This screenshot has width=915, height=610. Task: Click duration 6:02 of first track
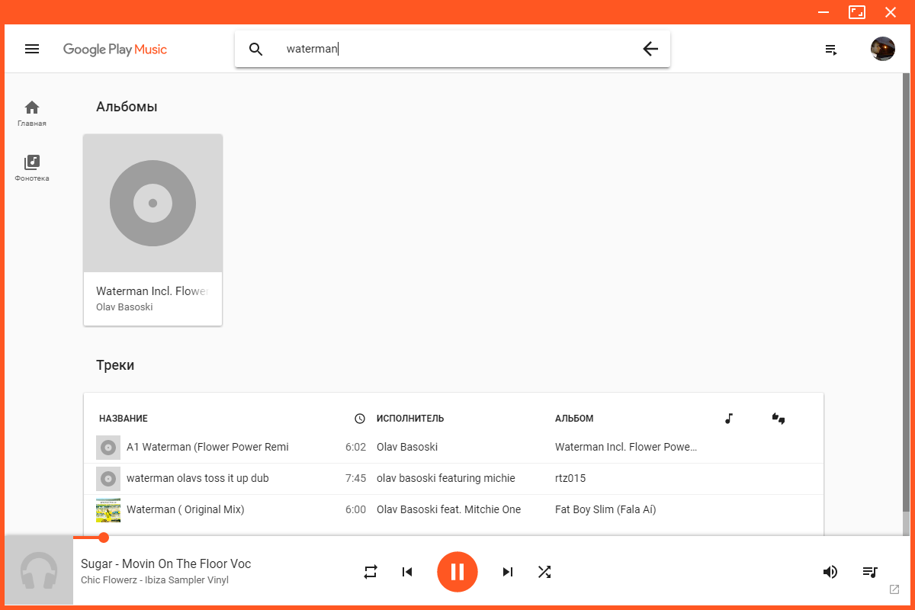355,447
